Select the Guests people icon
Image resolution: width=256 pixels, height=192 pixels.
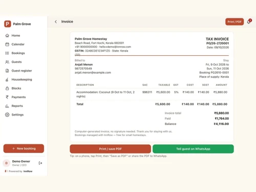point(7,62)
